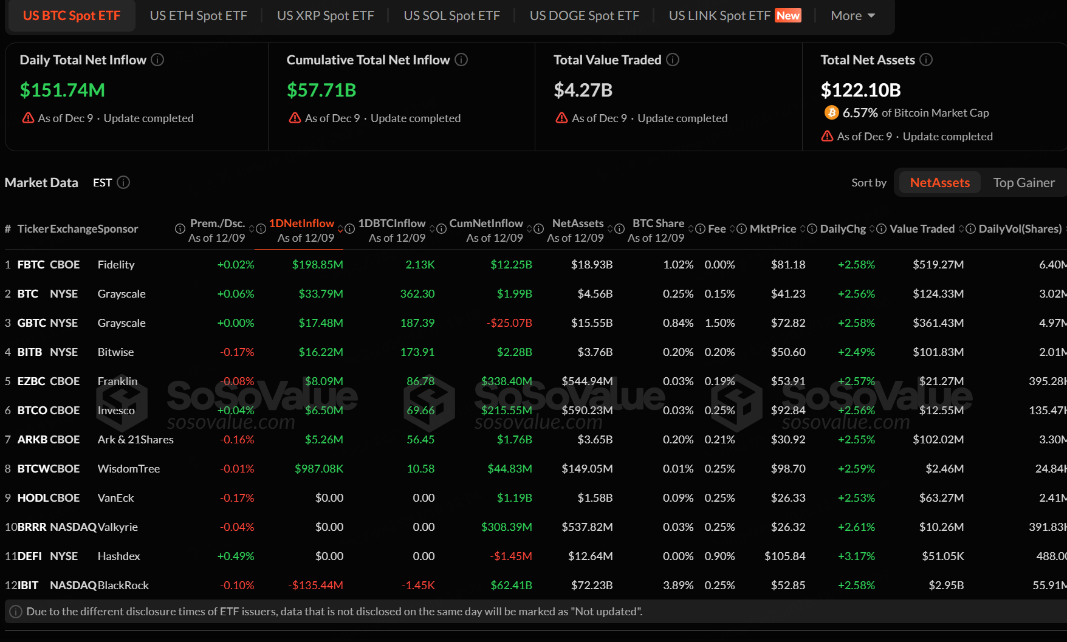Viewport: 1067px width, 642px height.
Task: Open info icon left of CumNetInflow header
Action: [441, 229]
